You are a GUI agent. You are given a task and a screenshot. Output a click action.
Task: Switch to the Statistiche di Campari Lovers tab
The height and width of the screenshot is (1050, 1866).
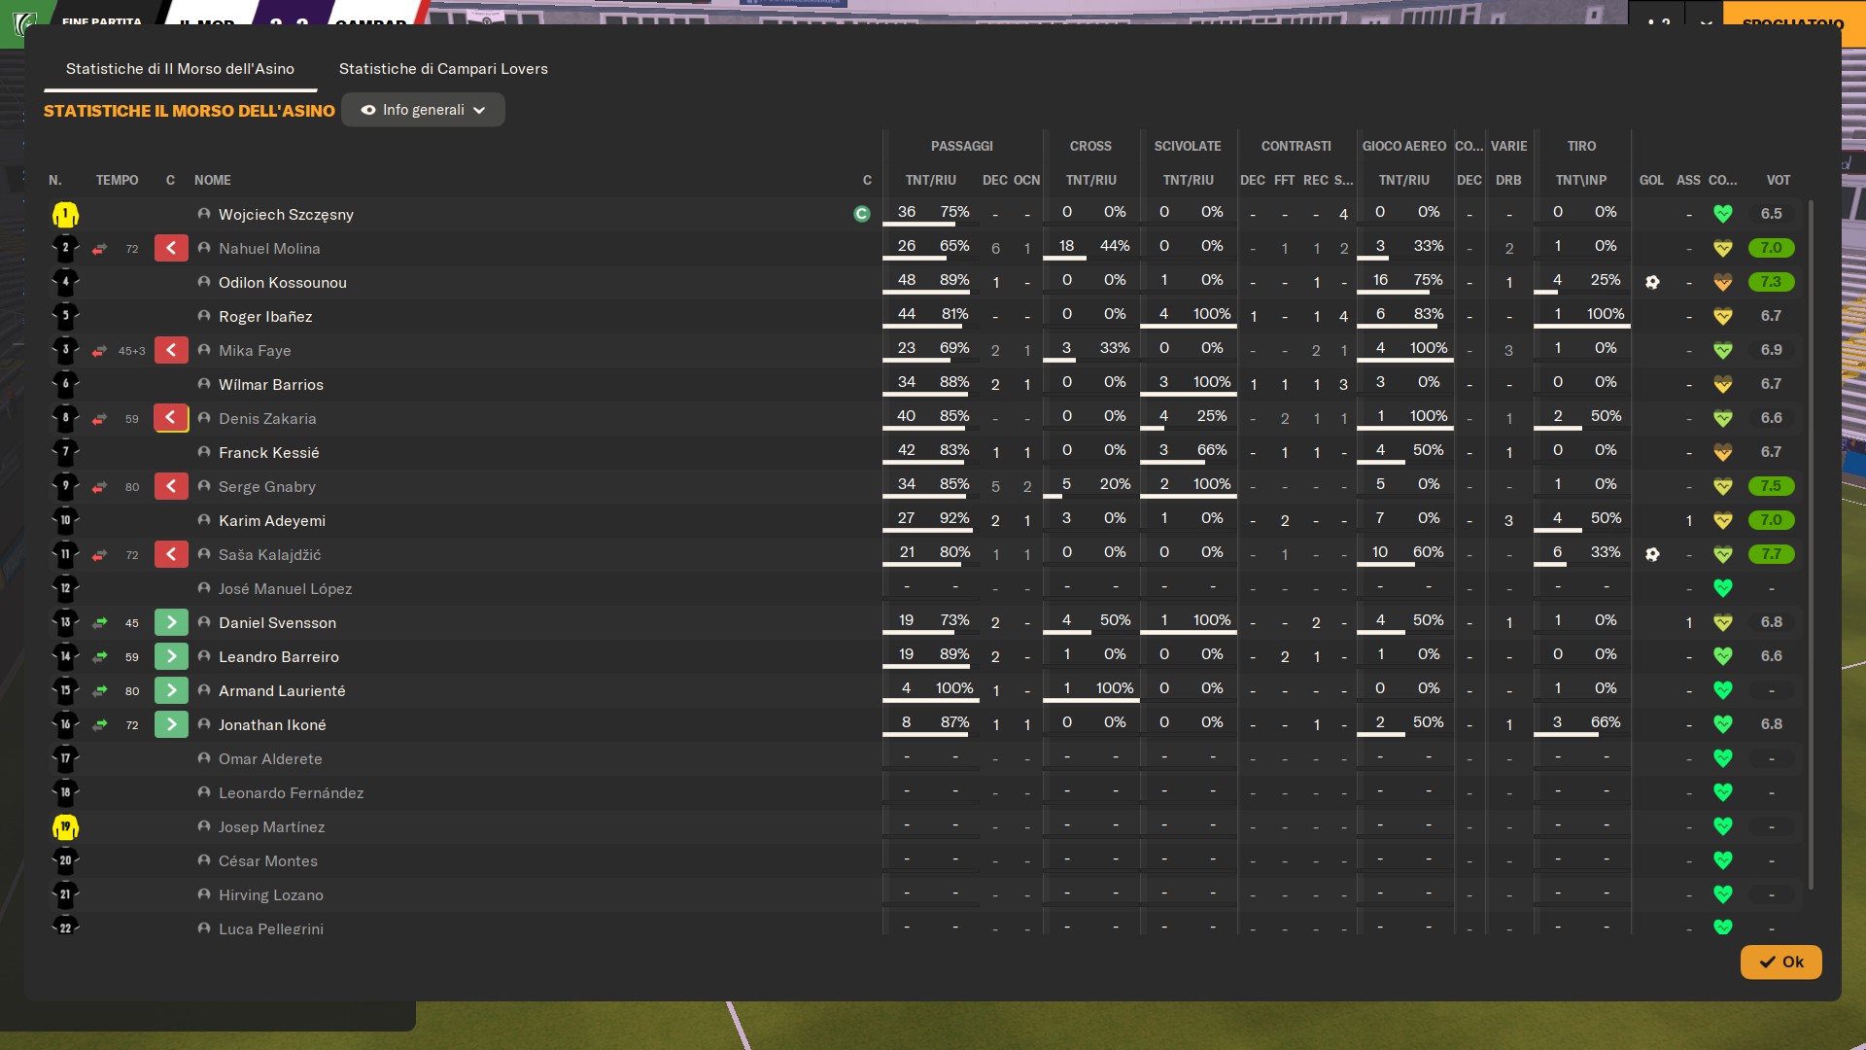point(443,69)
